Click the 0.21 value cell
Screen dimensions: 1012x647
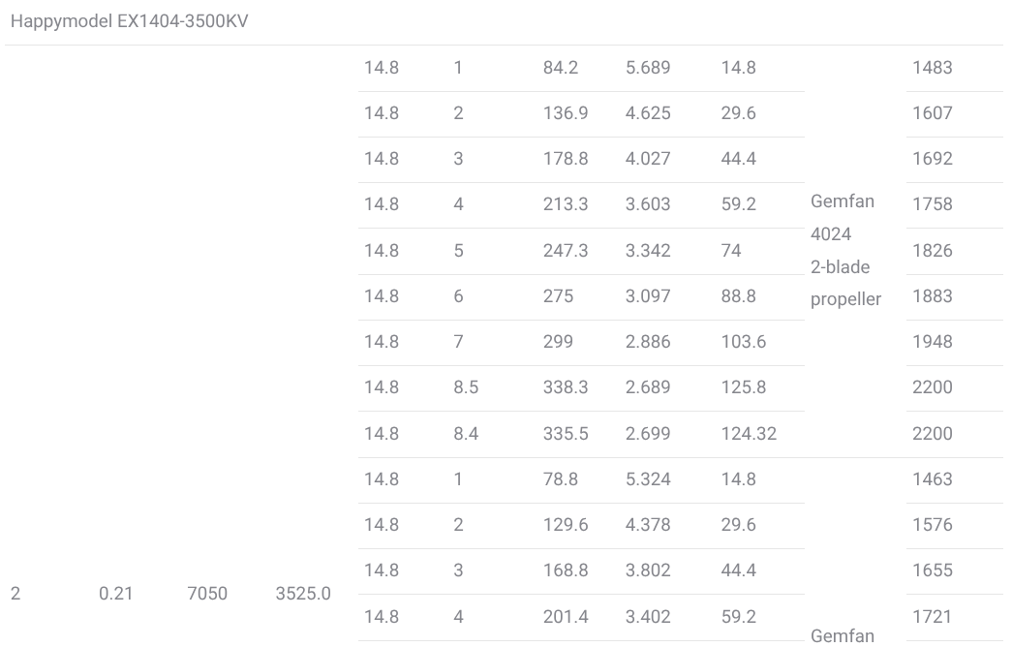pos(115,594)
